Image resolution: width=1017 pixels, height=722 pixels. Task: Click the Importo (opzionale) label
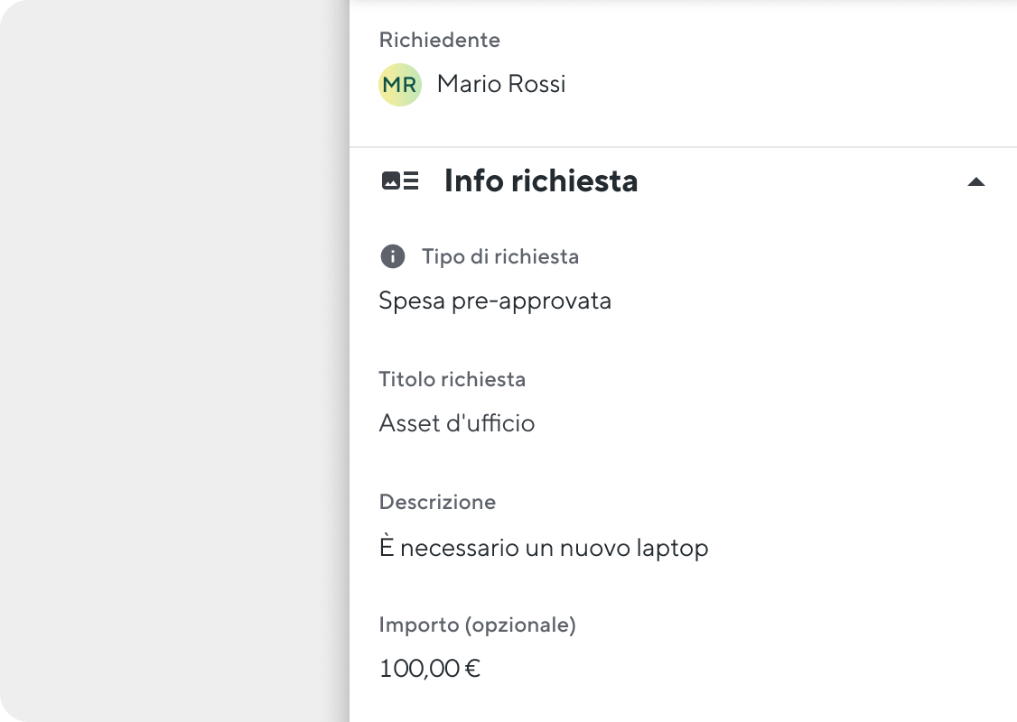click(x=478, y=625)
